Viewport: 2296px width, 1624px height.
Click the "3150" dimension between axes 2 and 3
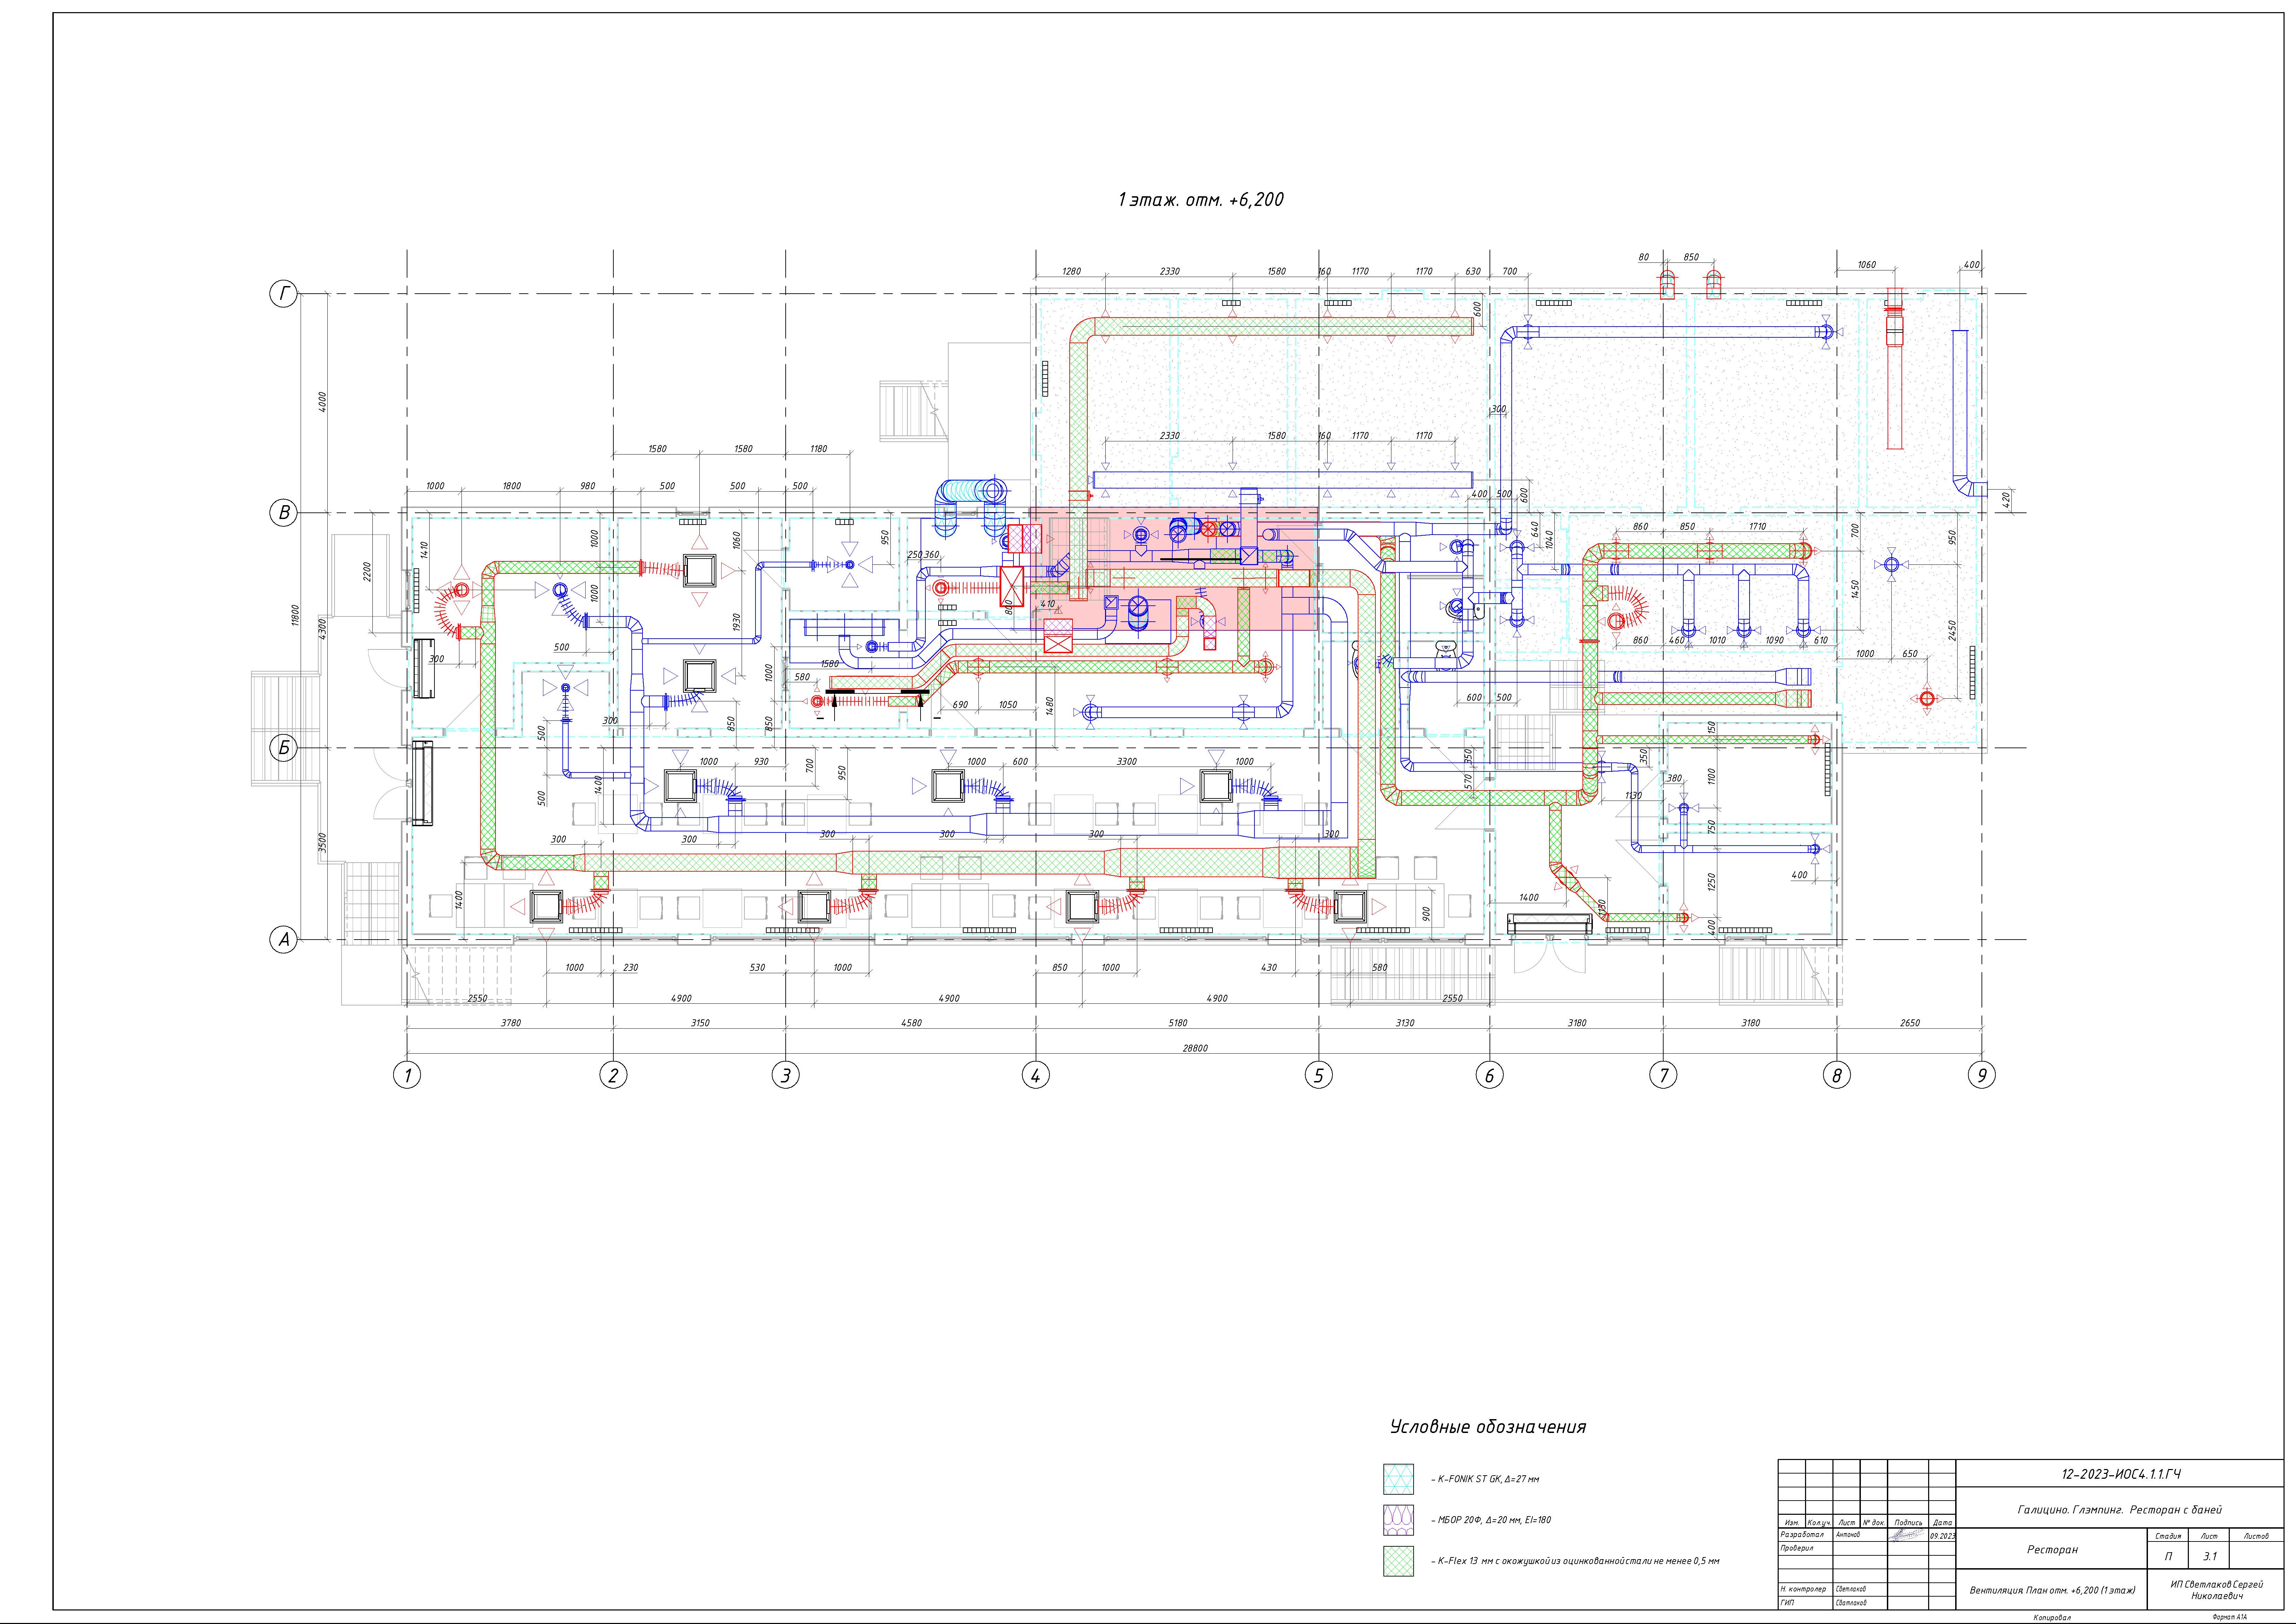tap(700, 1023)
